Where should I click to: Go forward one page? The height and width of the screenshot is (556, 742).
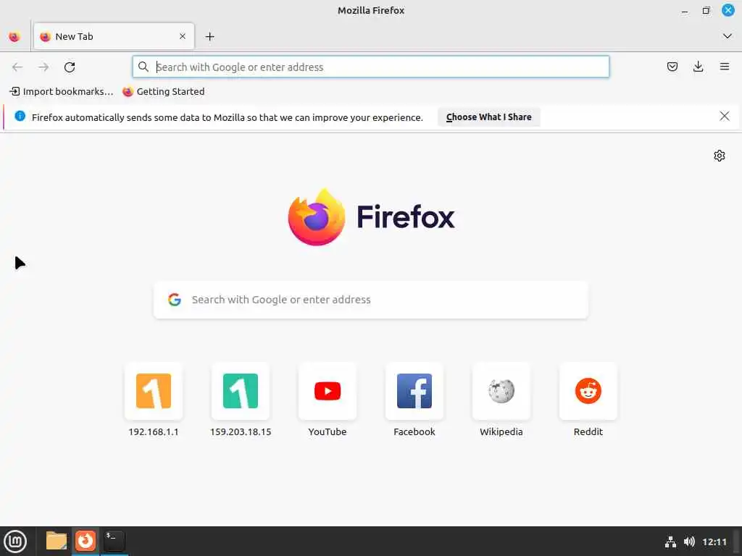pyautogui.click(x=43, y=67)
